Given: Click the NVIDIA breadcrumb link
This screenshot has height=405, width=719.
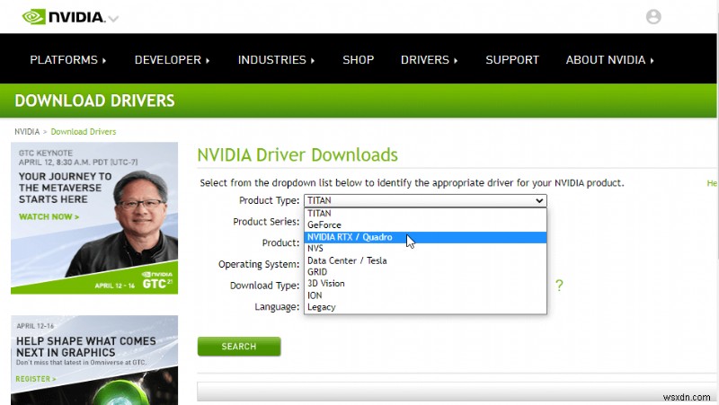Looking at the screenshot, I should 27,132.
